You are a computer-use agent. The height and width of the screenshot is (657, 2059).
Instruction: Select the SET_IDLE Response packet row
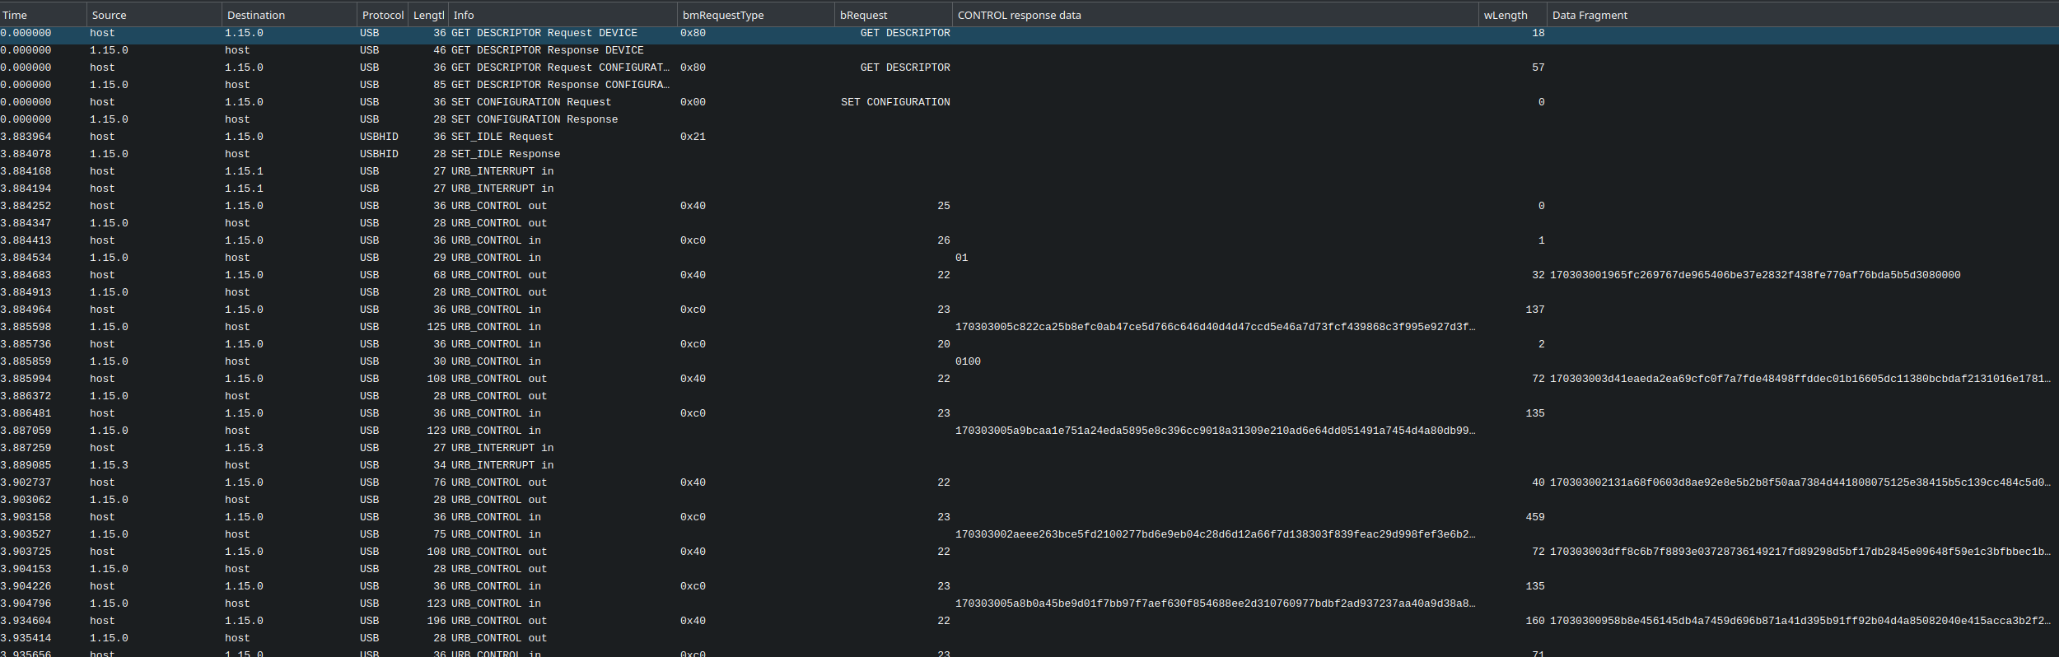click(x=1029, y=154)
